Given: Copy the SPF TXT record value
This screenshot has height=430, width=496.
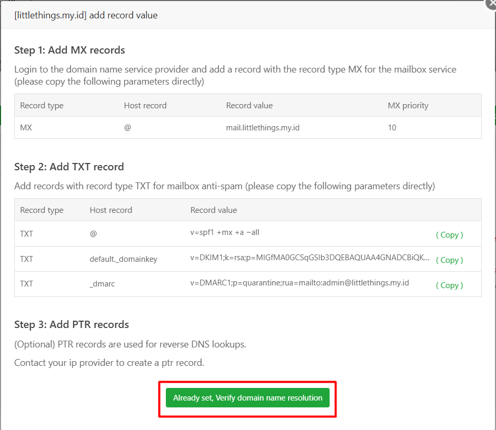Looking at the screenshot, I should point(449,234).
